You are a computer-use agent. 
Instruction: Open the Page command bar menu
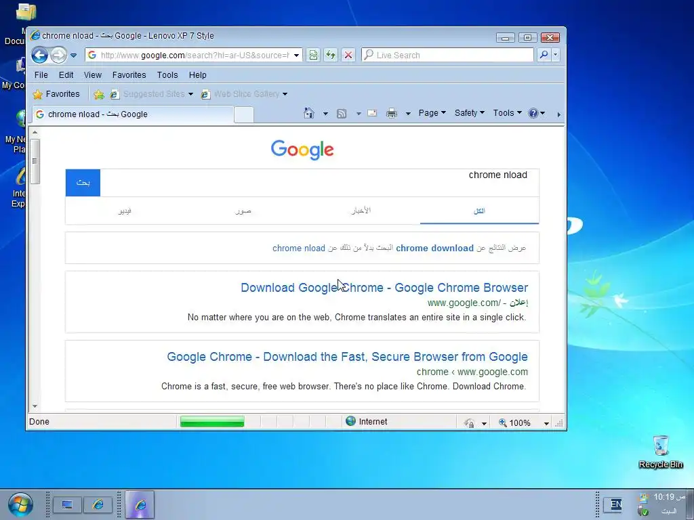coord(432,113)
